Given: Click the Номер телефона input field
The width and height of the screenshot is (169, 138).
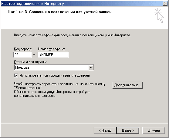Looking at the screenshot, I should pyautogui.click(x=53, y=55).
